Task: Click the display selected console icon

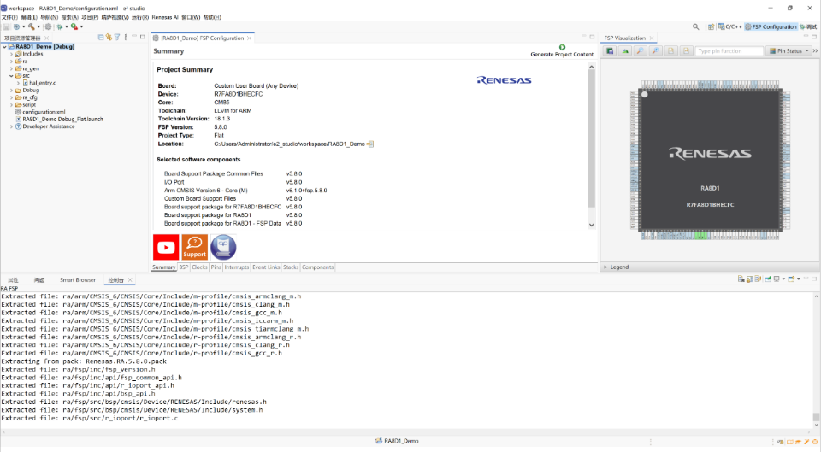Action: tap(777, 279)
